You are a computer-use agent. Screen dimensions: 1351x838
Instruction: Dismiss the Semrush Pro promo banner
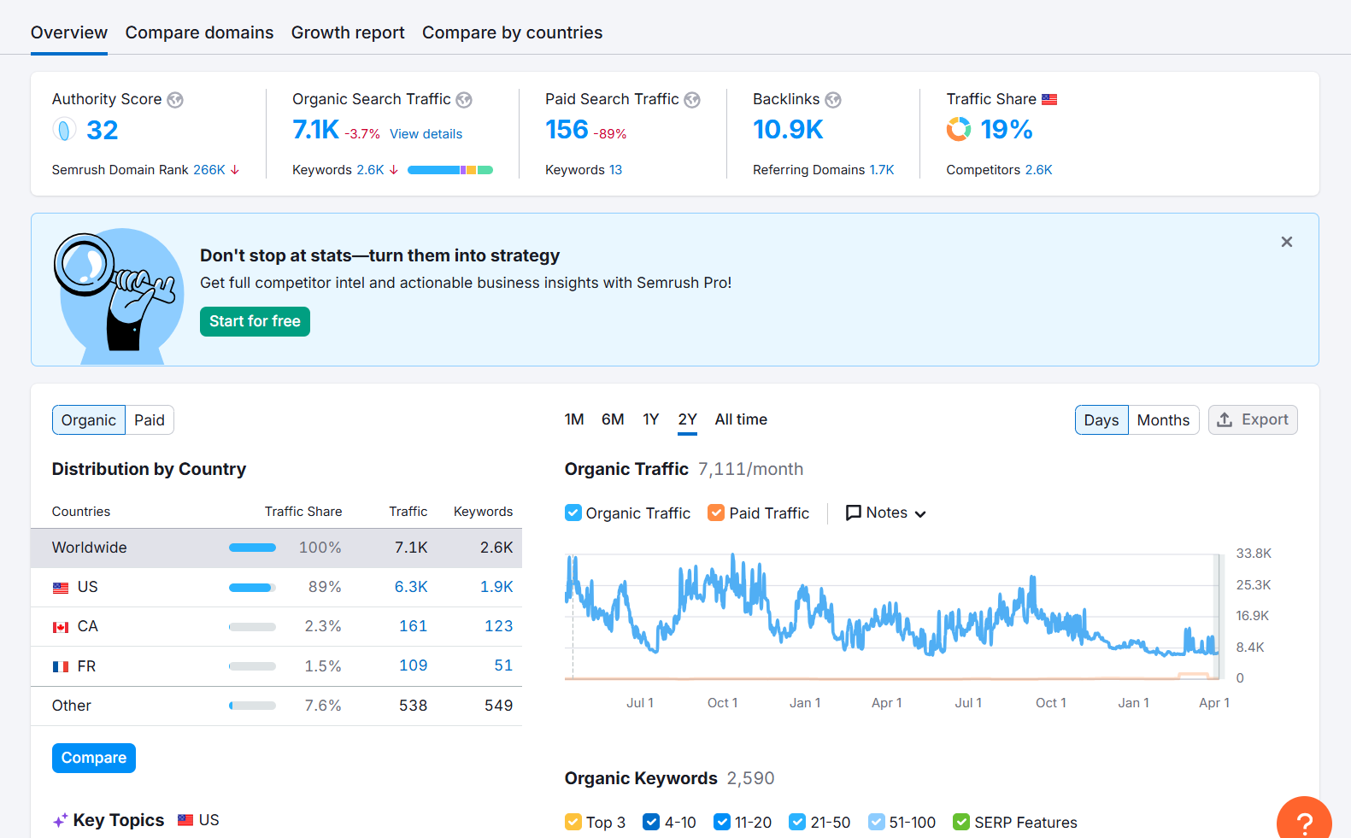(x=1286, y=243)
